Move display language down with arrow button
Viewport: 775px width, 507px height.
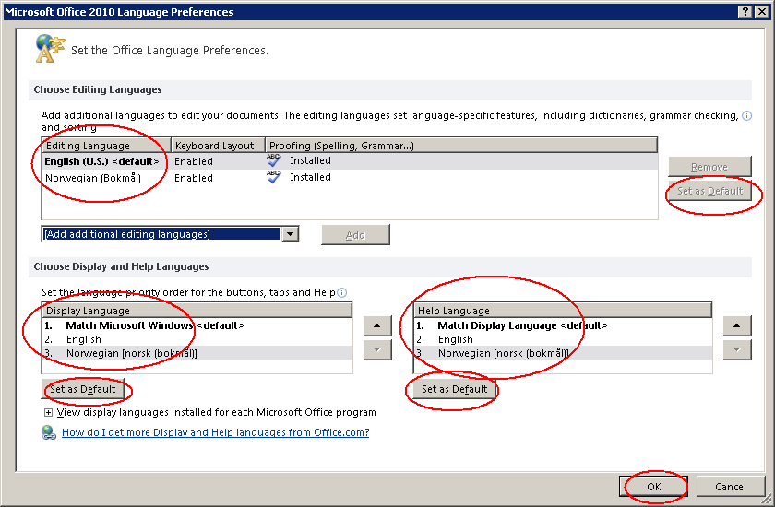point(377,349)
